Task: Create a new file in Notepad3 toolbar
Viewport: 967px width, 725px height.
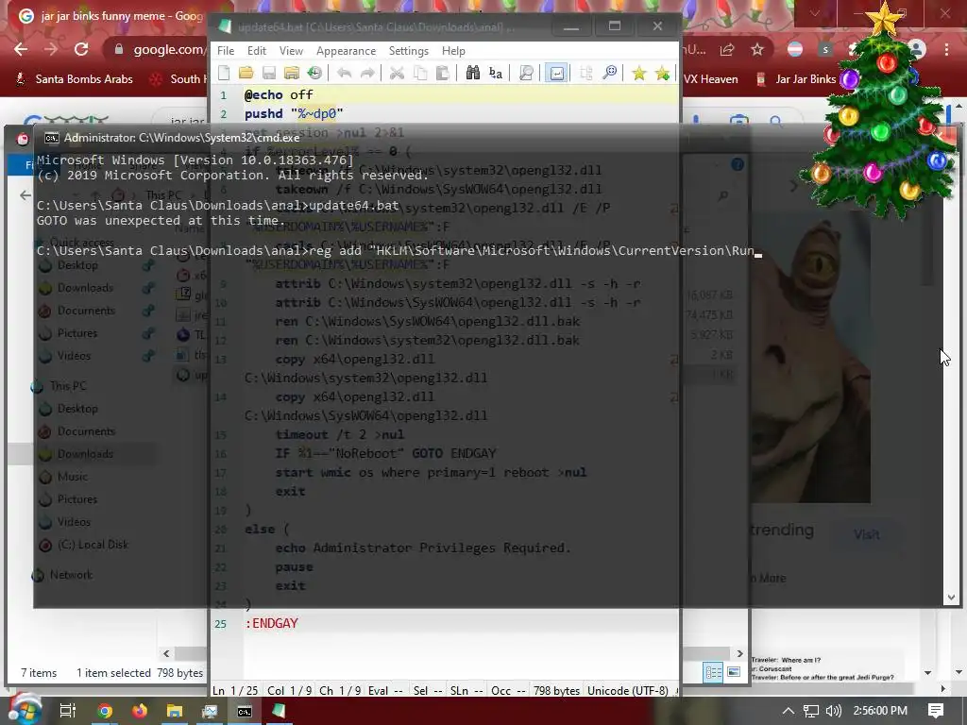Action: (x=225, y=74)
